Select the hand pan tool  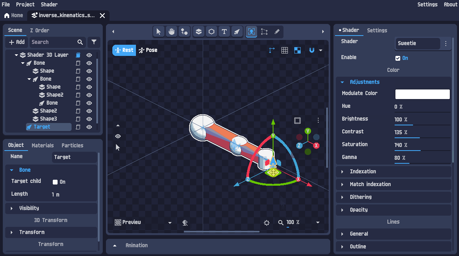172,32
